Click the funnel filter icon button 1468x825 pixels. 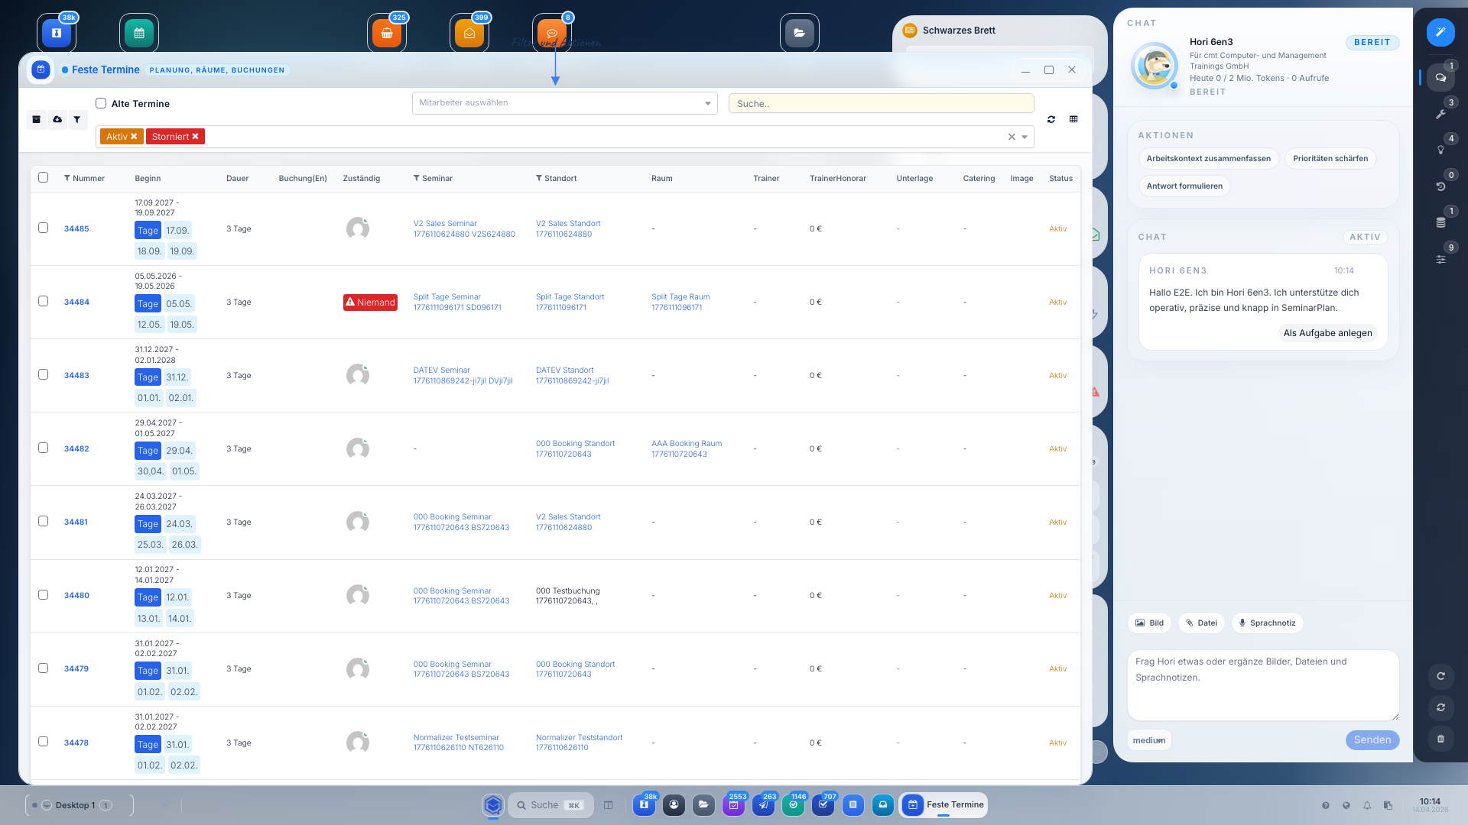pos(77,120)
